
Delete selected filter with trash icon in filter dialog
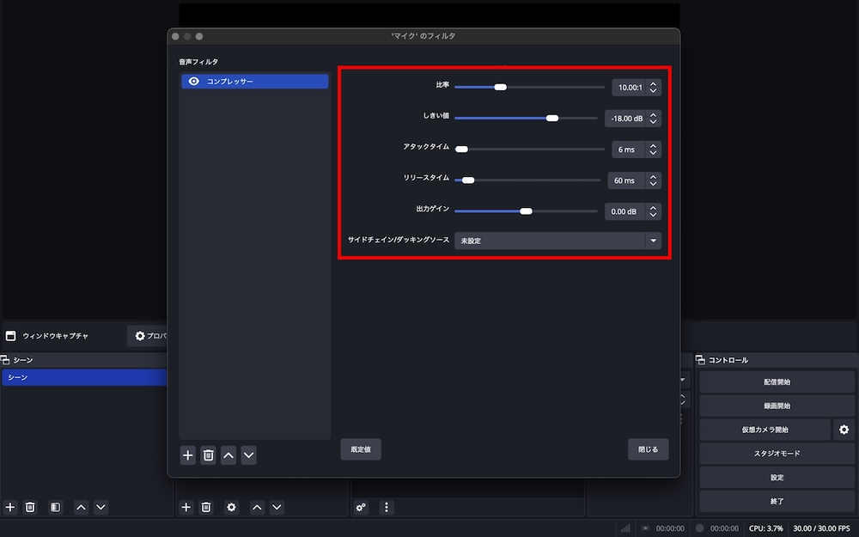[208, 455]
